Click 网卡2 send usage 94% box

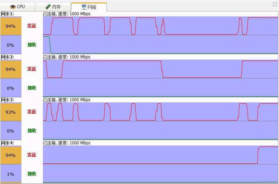point(11,69)
